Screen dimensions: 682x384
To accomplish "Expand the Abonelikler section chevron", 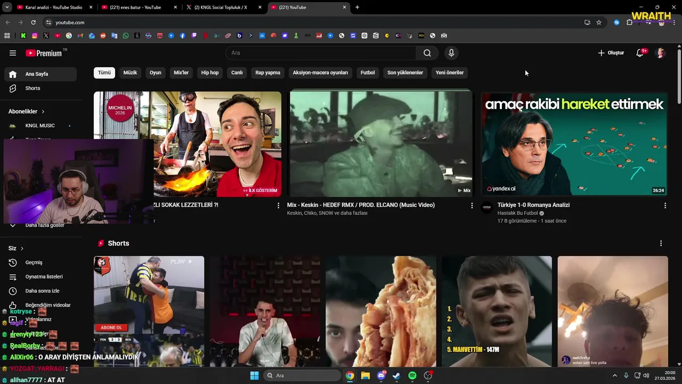I will [x=43, y=111].
